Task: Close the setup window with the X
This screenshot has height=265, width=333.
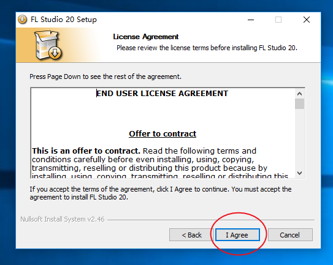Action: [307, 20]
